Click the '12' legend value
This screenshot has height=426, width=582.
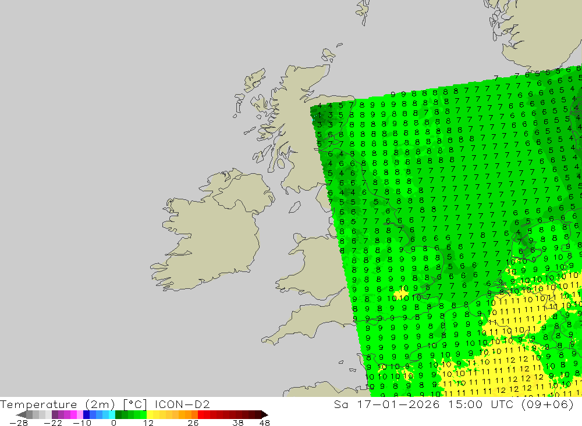click(x=148, y=423)
